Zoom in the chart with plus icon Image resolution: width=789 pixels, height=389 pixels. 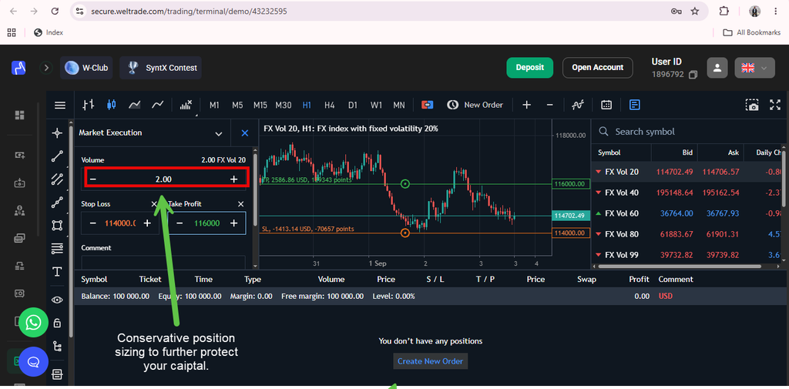526,105
